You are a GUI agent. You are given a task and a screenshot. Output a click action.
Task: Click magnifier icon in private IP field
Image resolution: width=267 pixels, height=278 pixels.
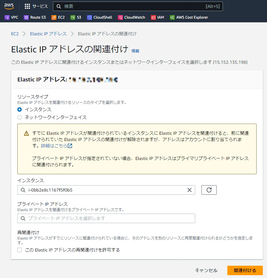pyautogui.click(x=23, y=218)
